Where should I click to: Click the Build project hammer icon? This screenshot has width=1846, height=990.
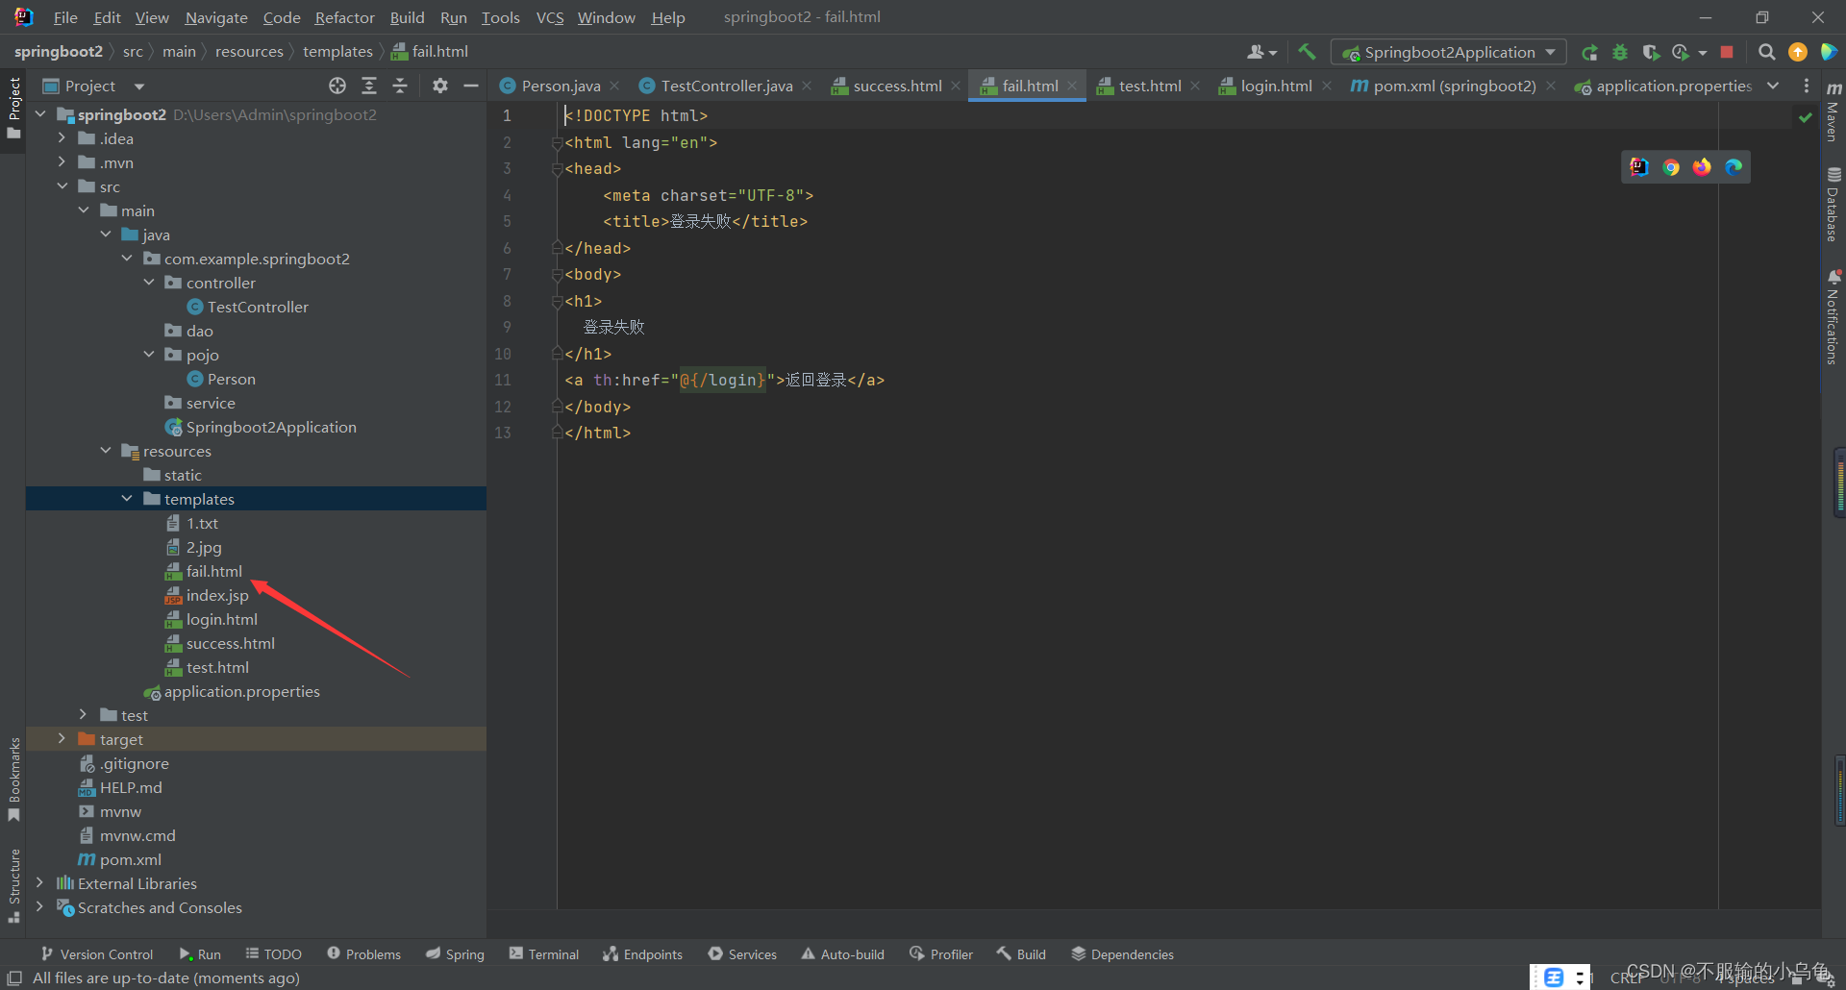tap(1307, 52)
